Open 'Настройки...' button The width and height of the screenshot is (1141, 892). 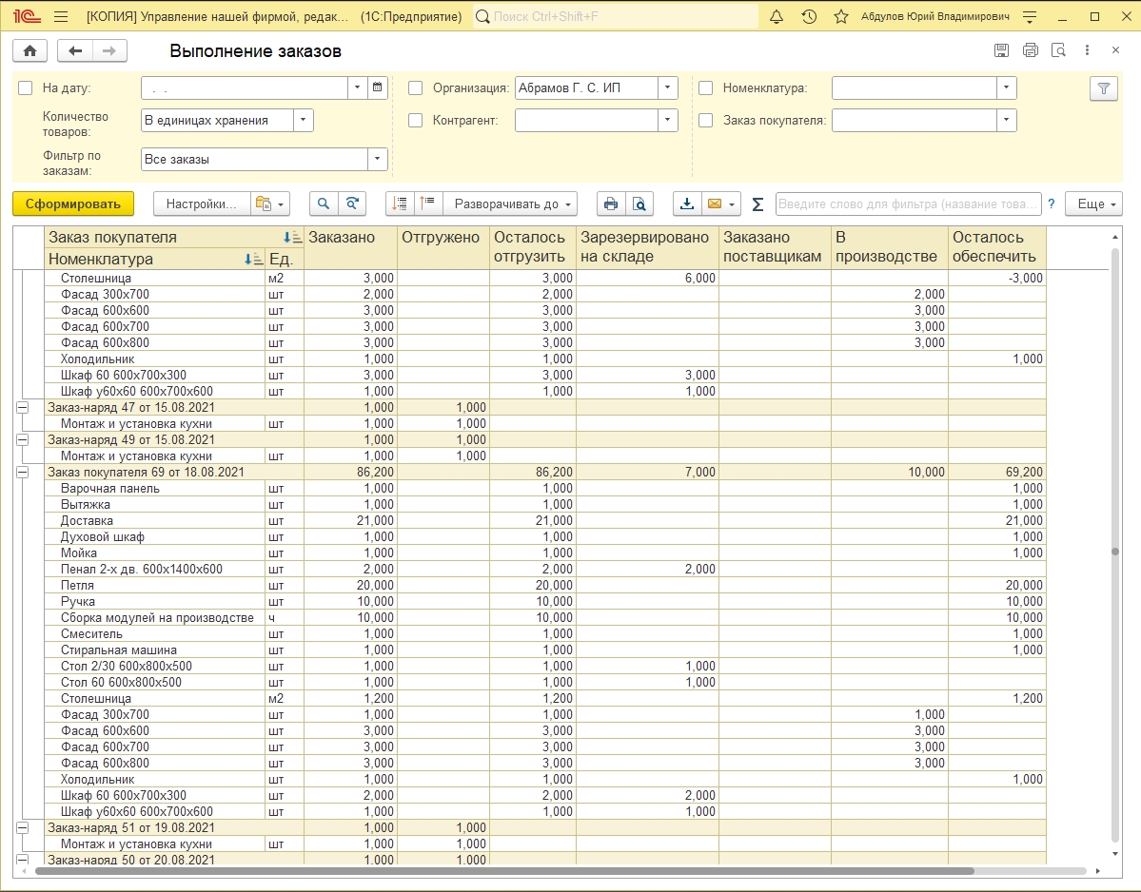pos(202,204)
